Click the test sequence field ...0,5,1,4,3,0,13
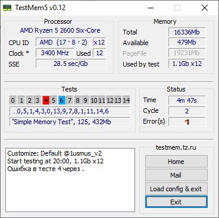This screenshot has height=218, width=219. pos(70,111)
